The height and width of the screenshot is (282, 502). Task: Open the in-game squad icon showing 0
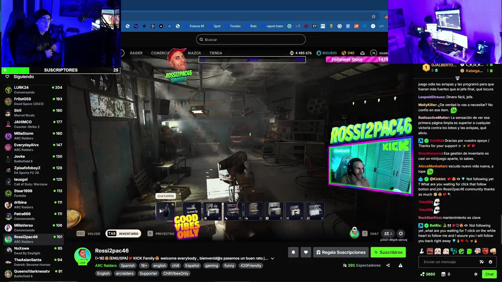[x=388, y=233]
